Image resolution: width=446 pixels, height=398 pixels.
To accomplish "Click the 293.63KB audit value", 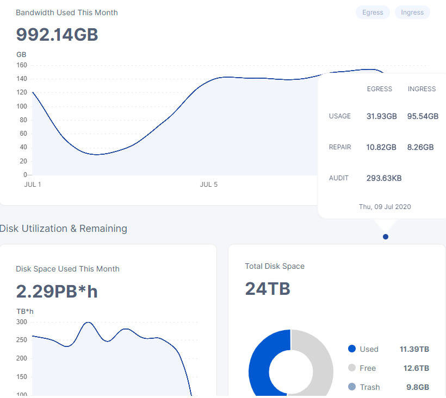I will (x=384, y=178).
